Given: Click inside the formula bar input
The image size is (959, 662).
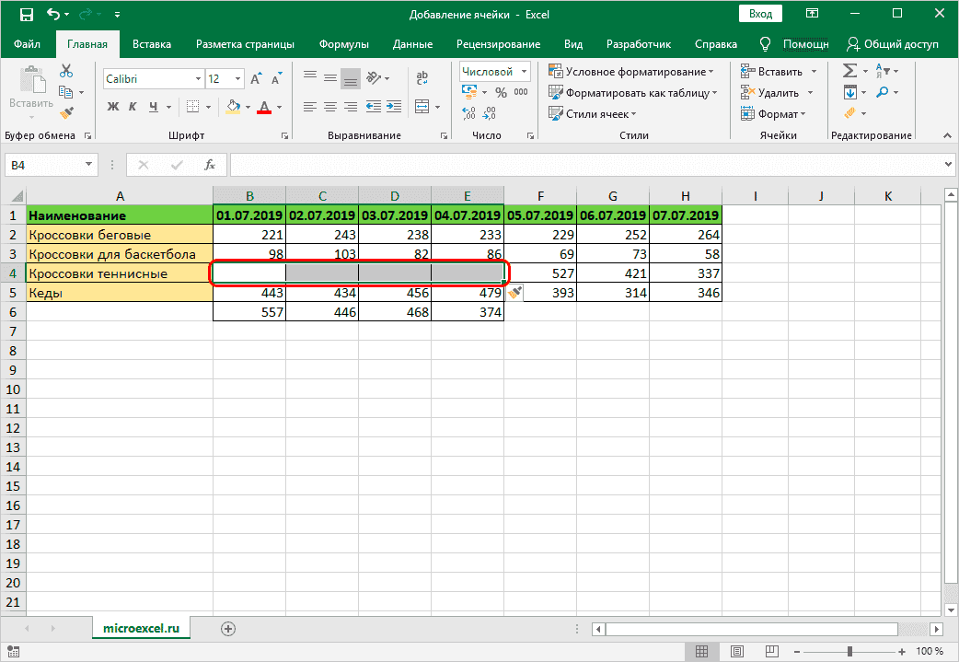Looking at the screenshot, I should click(589, 165).
